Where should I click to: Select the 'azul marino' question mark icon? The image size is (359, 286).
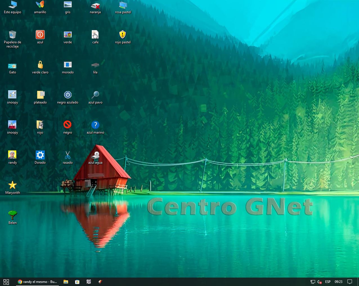click(95, 125)
